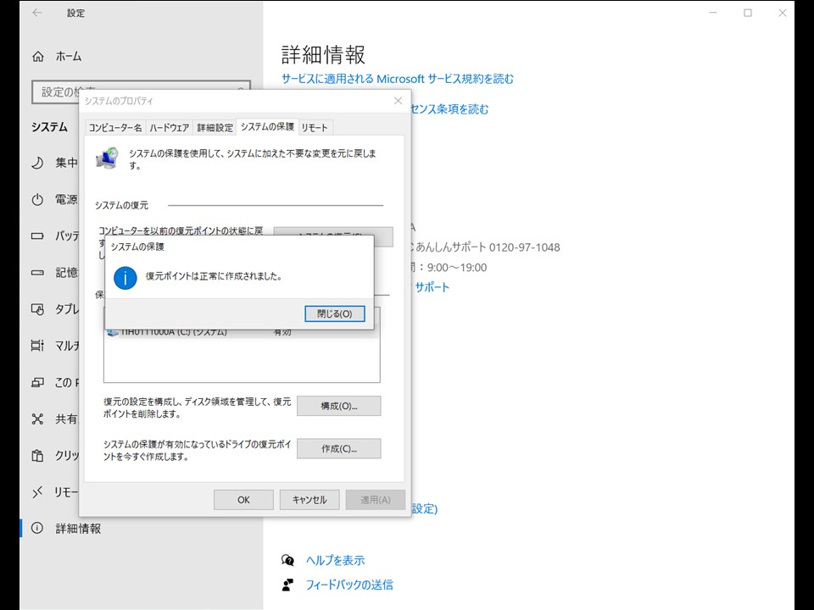
Task: Click 閉じる(O) on the restore point message
Action: coord(334,313)
